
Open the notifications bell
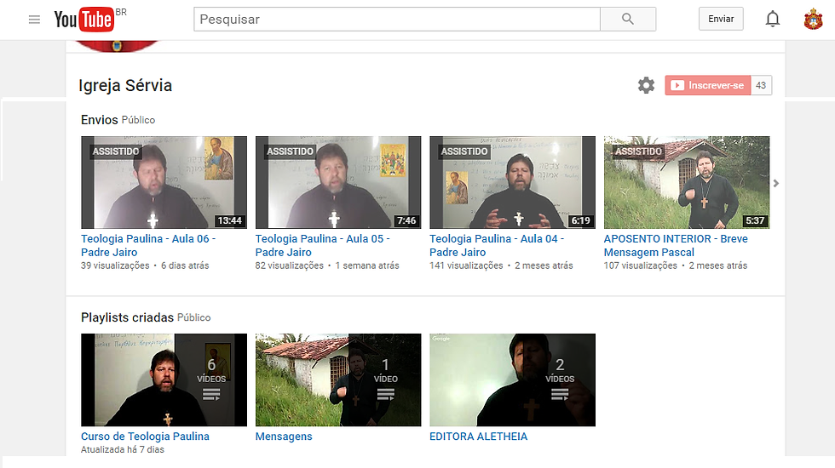pyautogui.click(x=773, y=19)
